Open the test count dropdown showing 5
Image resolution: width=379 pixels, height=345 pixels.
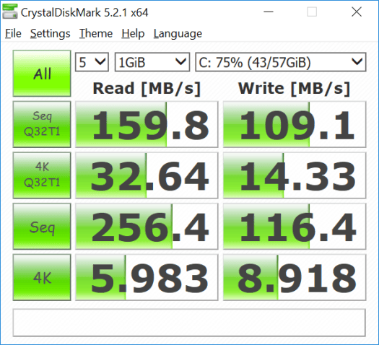click(x=92, y=62)
